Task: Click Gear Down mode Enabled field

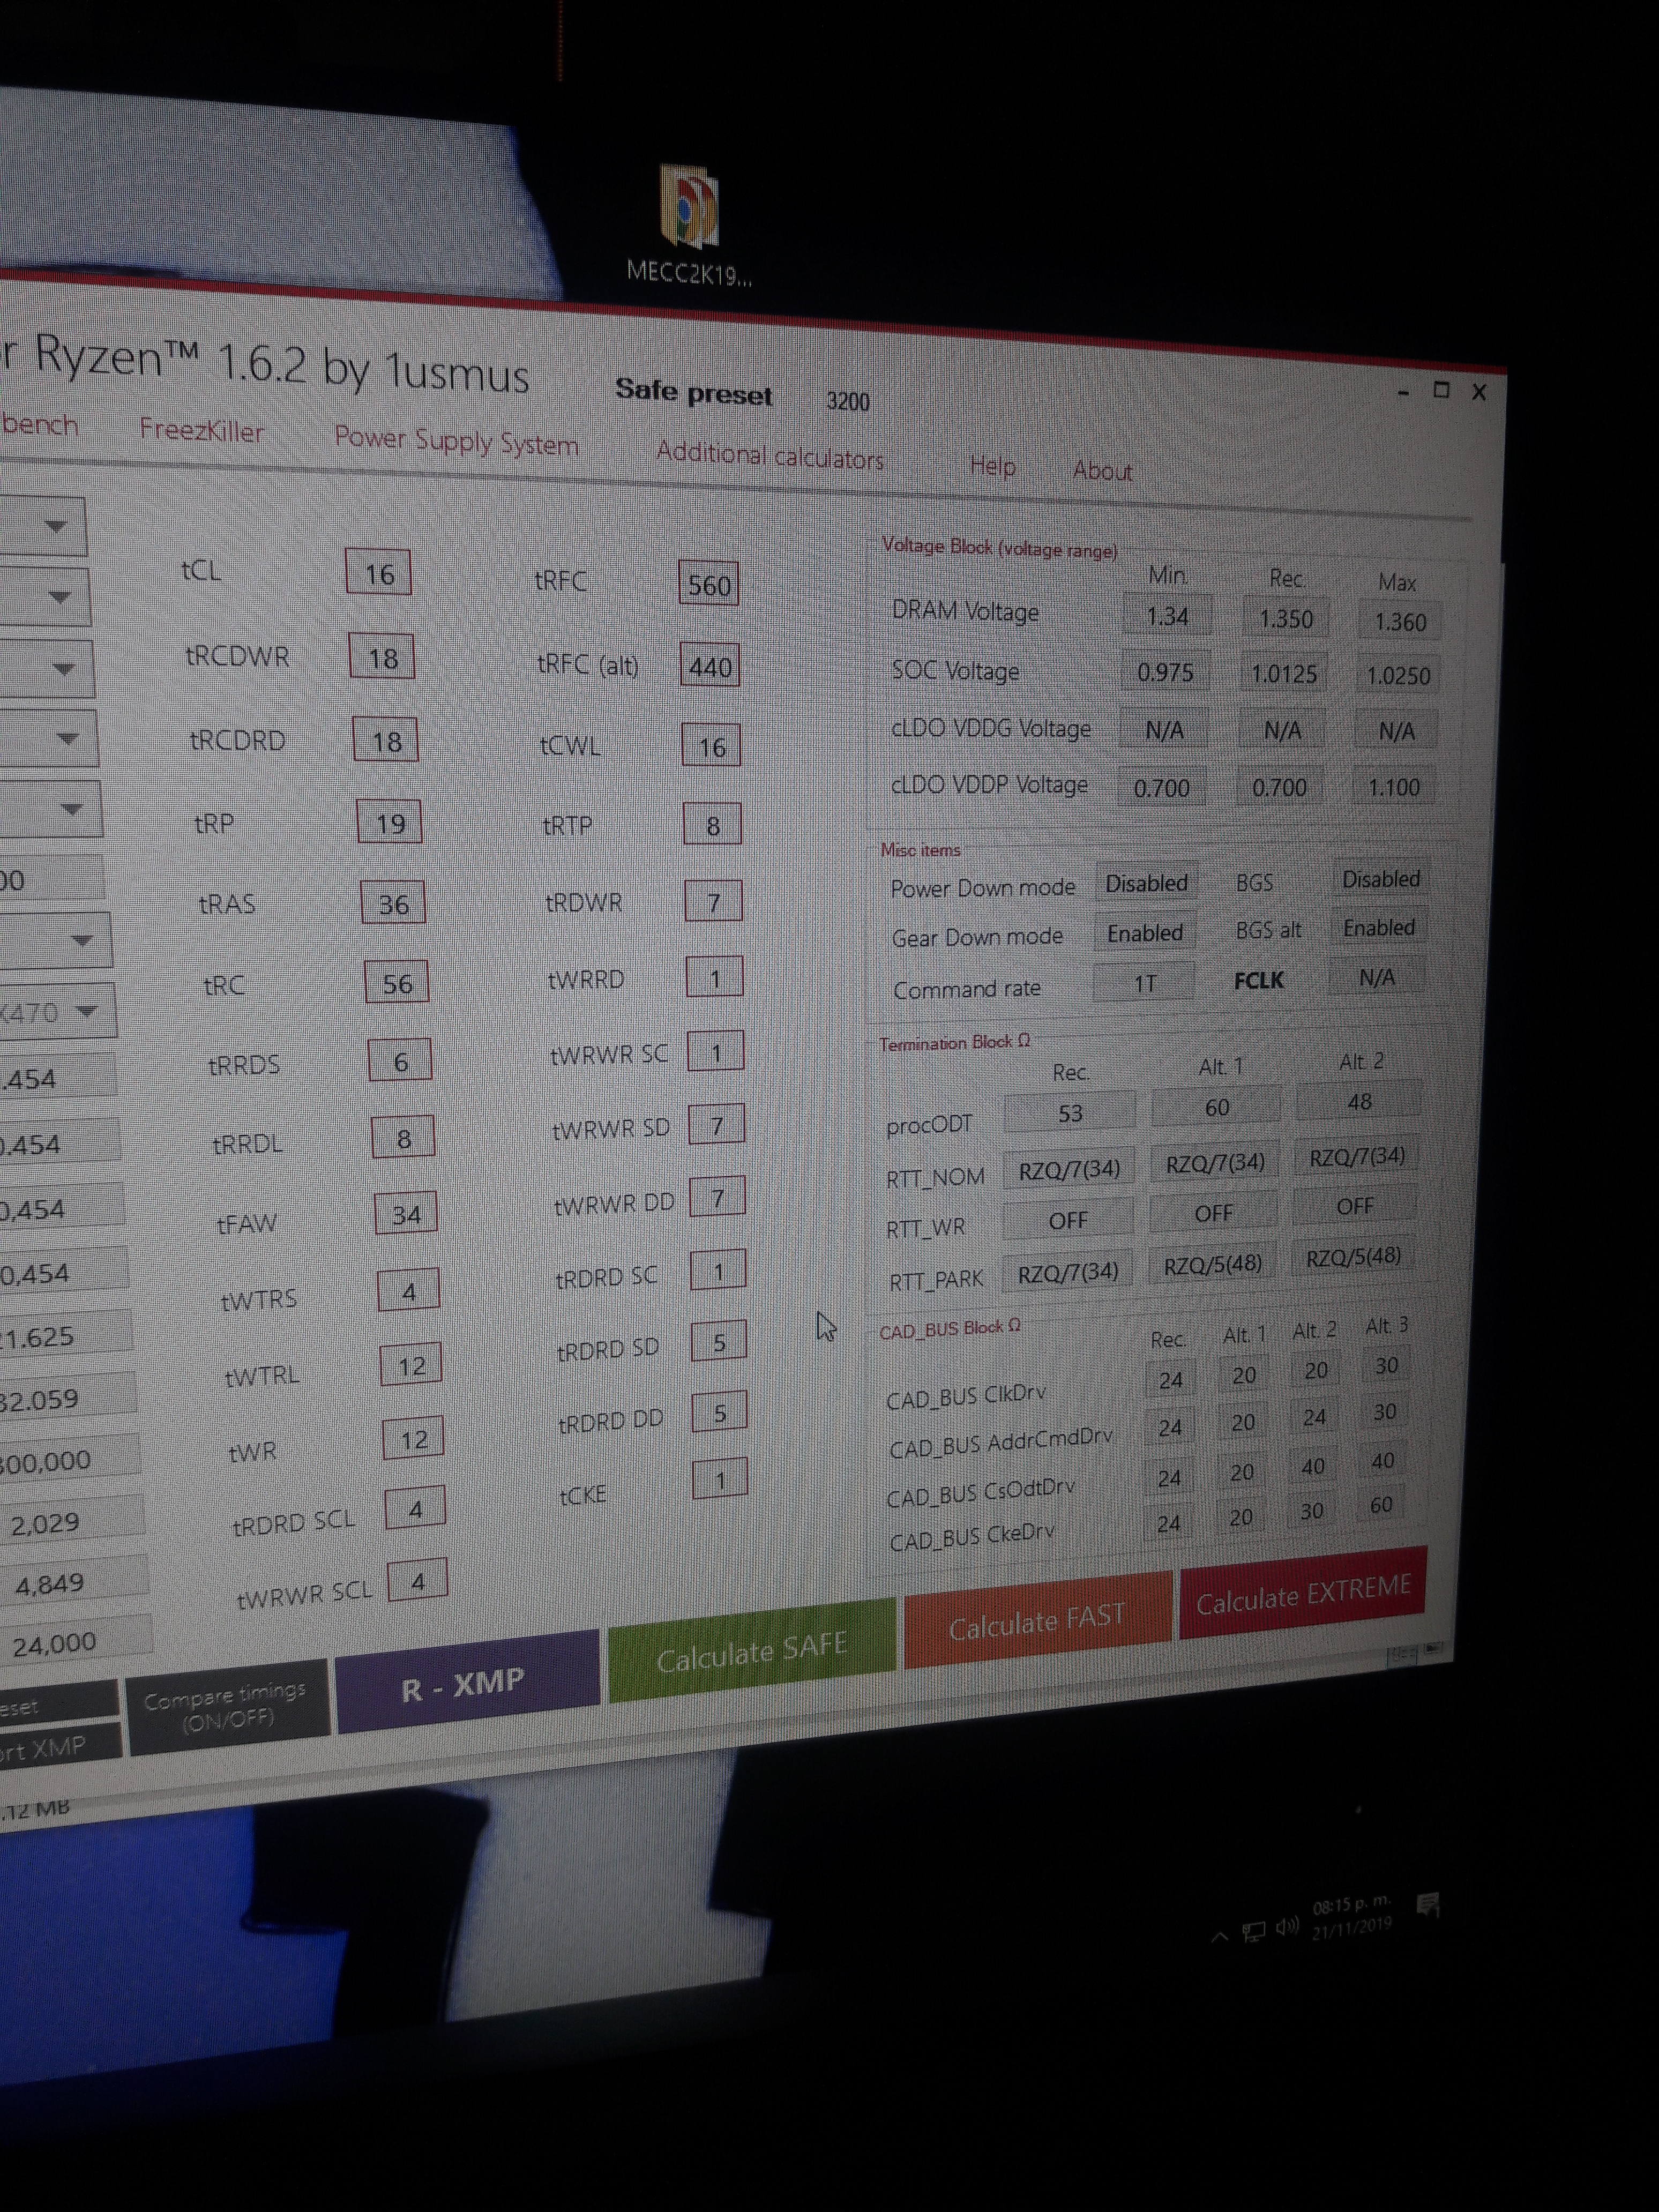Action: (1144, 932)
